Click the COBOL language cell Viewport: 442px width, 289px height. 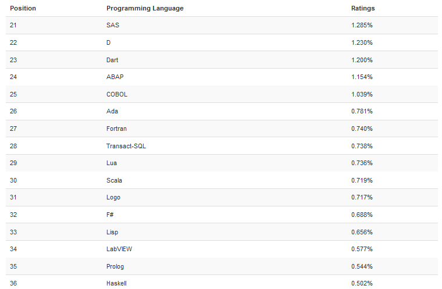117,94
